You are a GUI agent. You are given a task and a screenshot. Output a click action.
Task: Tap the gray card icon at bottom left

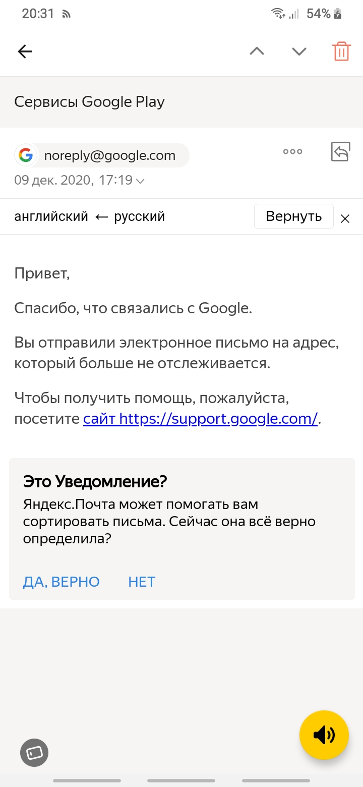pyautogui.click(x=34, y=753)
